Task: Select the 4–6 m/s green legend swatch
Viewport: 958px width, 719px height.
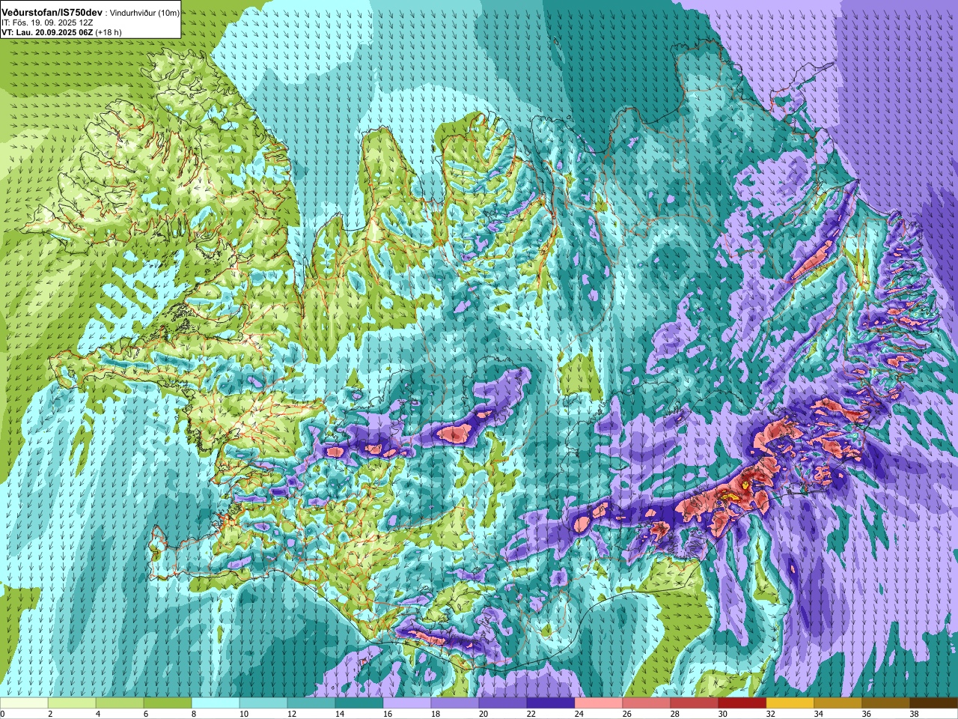Action: tap(120, 703)
